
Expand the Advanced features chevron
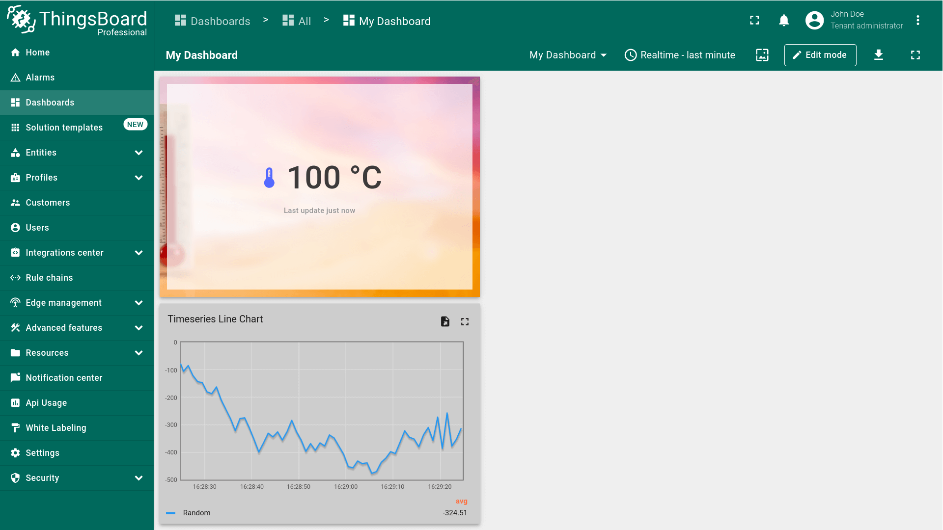click(x=139, y=328)
